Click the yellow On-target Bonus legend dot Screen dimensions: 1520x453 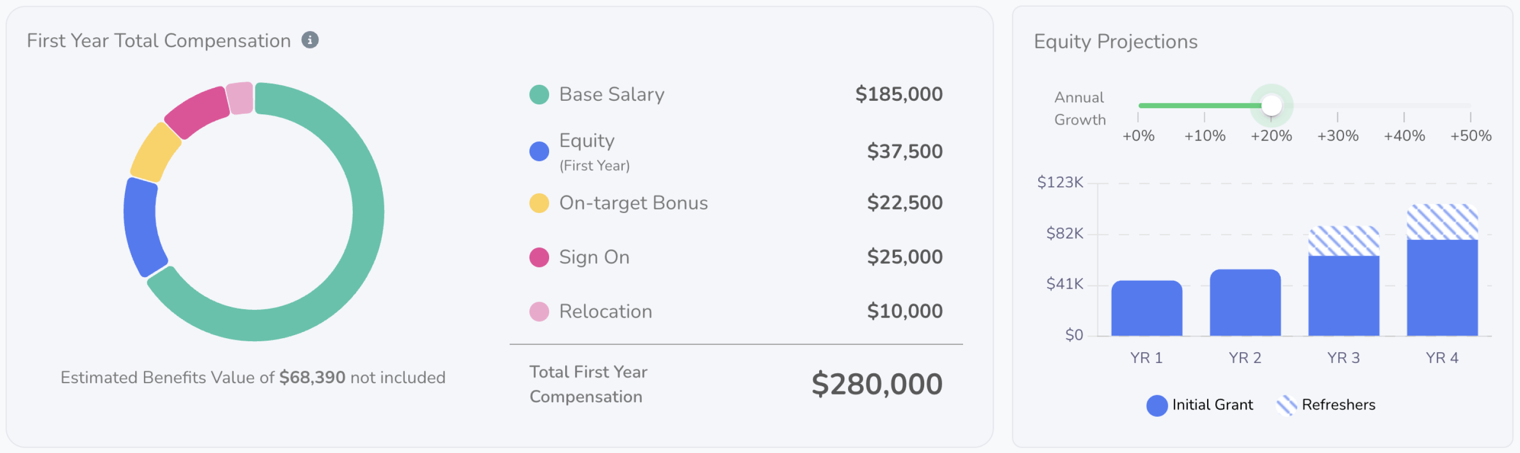(x=539, y=203)
